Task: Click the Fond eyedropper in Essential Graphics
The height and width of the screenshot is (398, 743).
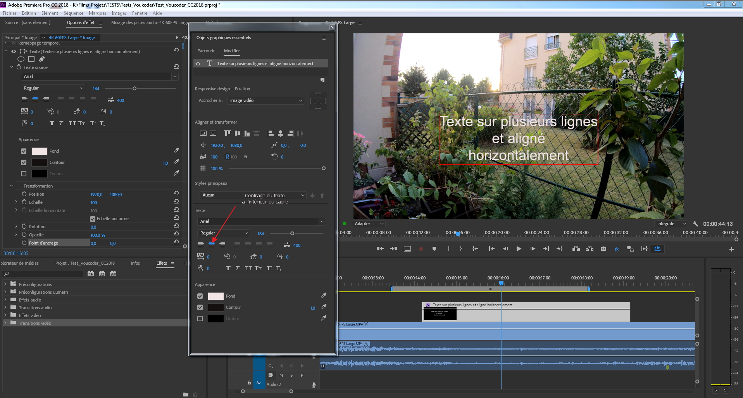Action: 324,296
